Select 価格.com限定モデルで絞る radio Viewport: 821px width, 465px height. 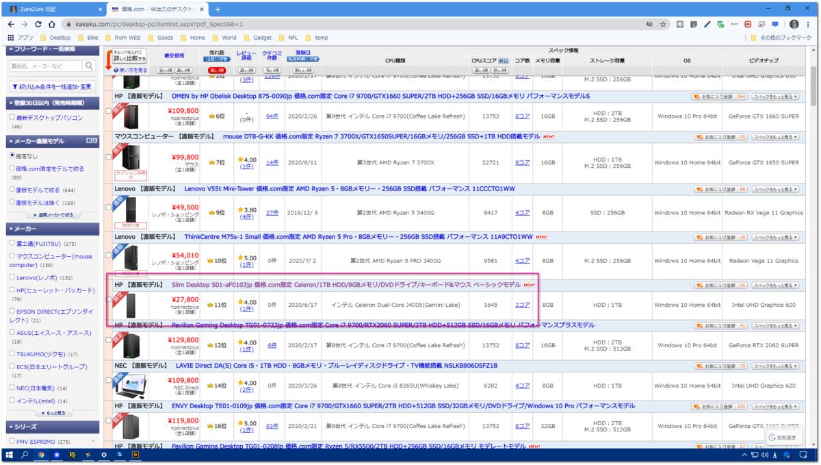pos(12,168)
